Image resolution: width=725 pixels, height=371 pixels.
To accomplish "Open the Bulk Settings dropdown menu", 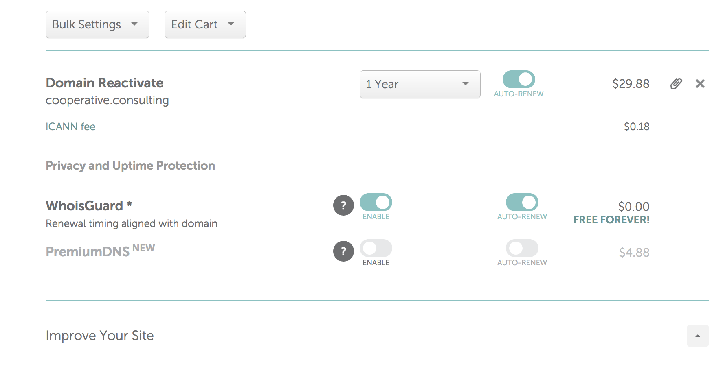I will [97, 24].
